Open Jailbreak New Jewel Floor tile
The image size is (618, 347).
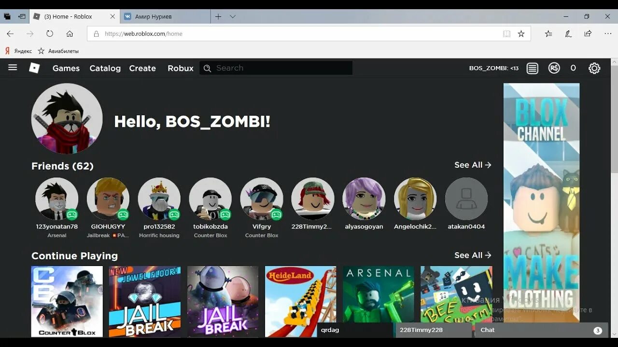(x=145, y=301)
